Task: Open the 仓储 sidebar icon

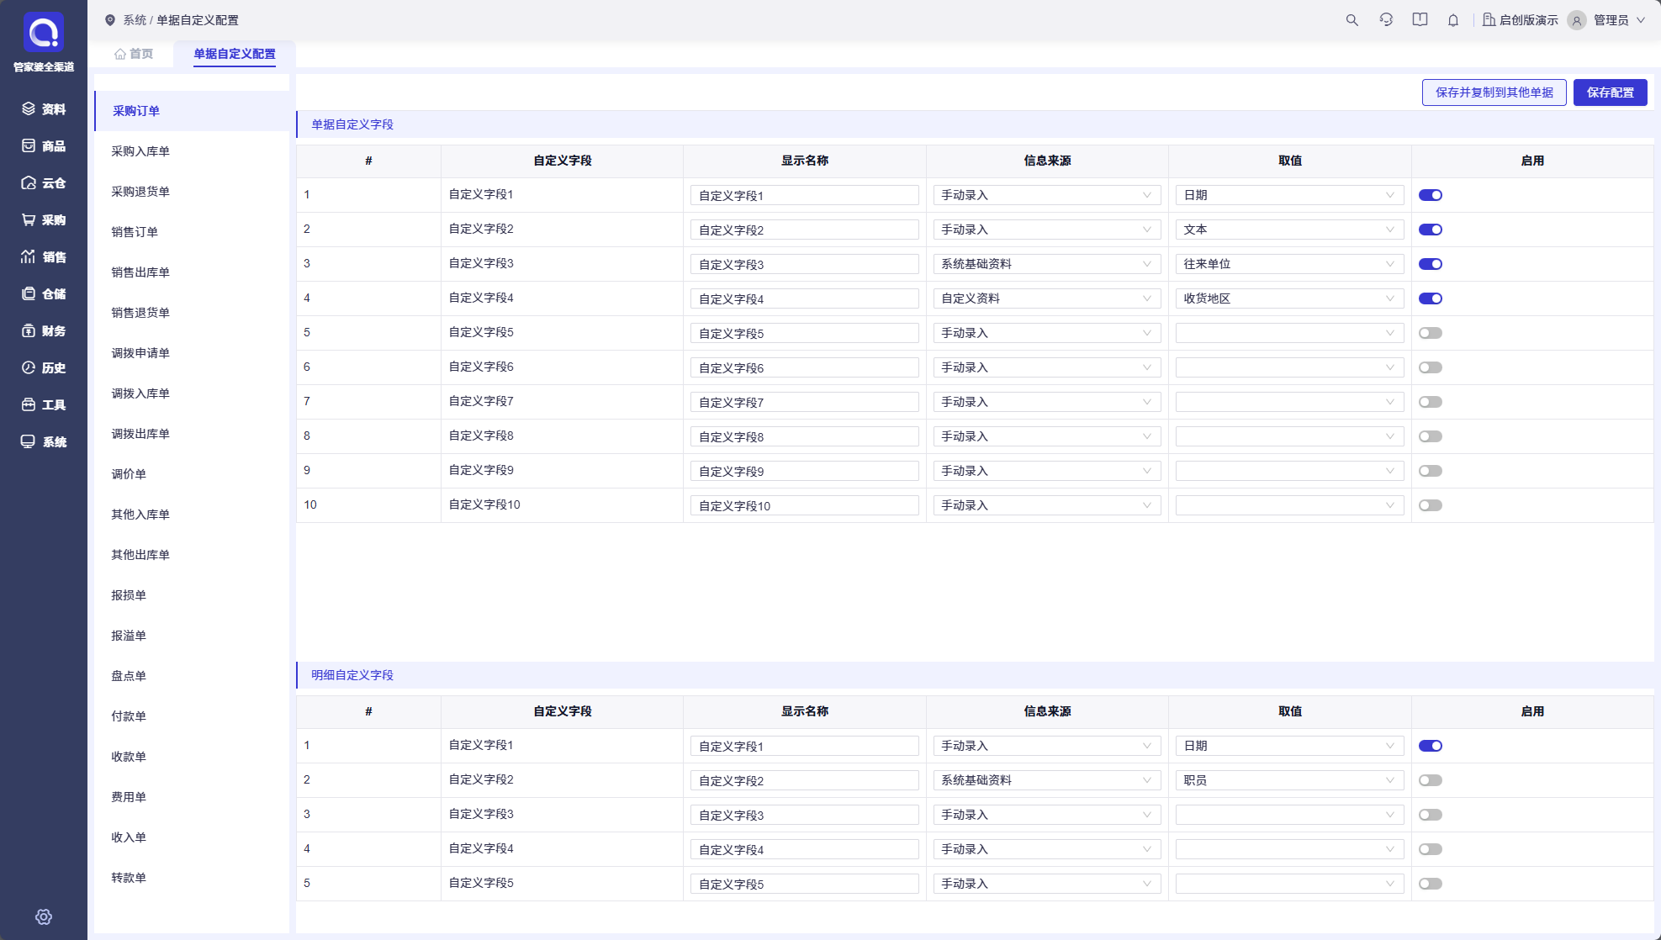Action: (x=29, y=294)
